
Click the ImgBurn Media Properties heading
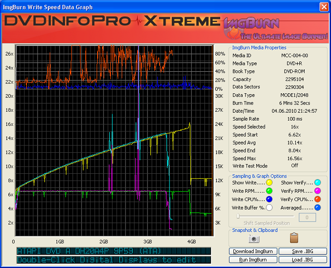(259, 48)
